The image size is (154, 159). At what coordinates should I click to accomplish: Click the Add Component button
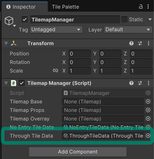(x=78, y=152)
